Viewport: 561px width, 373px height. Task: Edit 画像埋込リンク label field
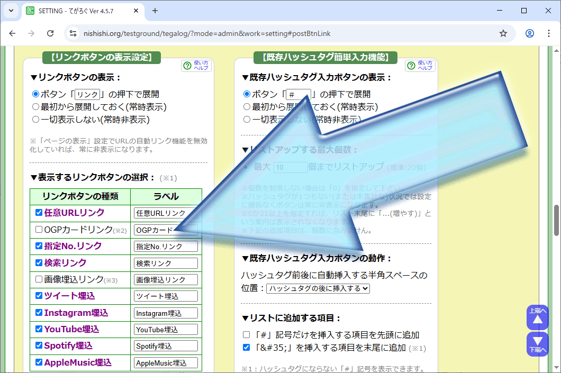pyautogui.click(x=166, y=280)
